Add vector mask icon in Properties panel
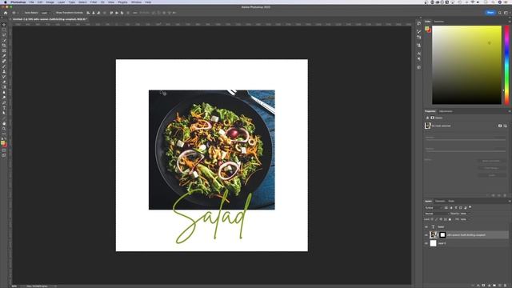 click(505, 126)
